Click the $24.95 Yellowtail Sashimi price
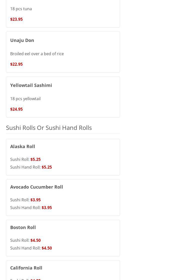 (x=16, y=109)
